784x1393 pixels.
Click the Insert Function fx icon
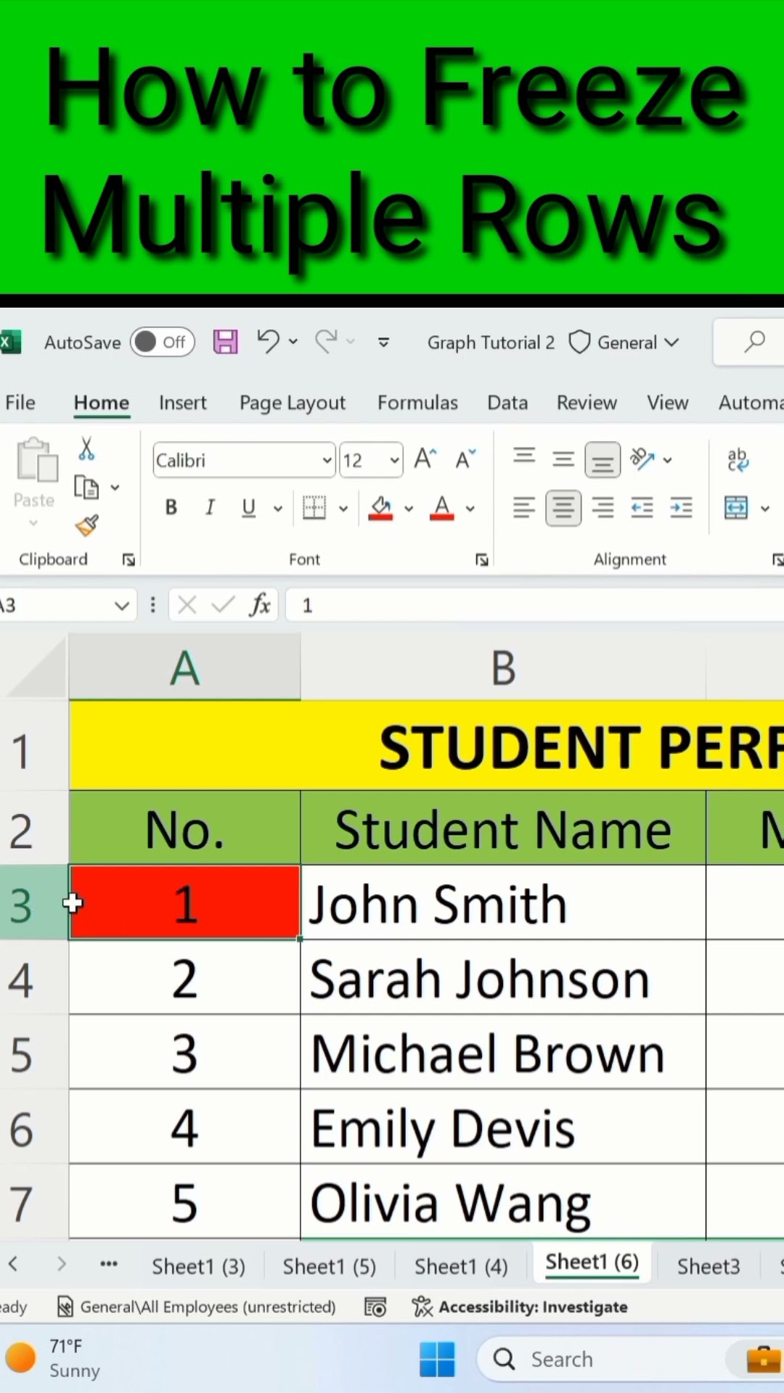pyautogui.click(x=260, y=604)
